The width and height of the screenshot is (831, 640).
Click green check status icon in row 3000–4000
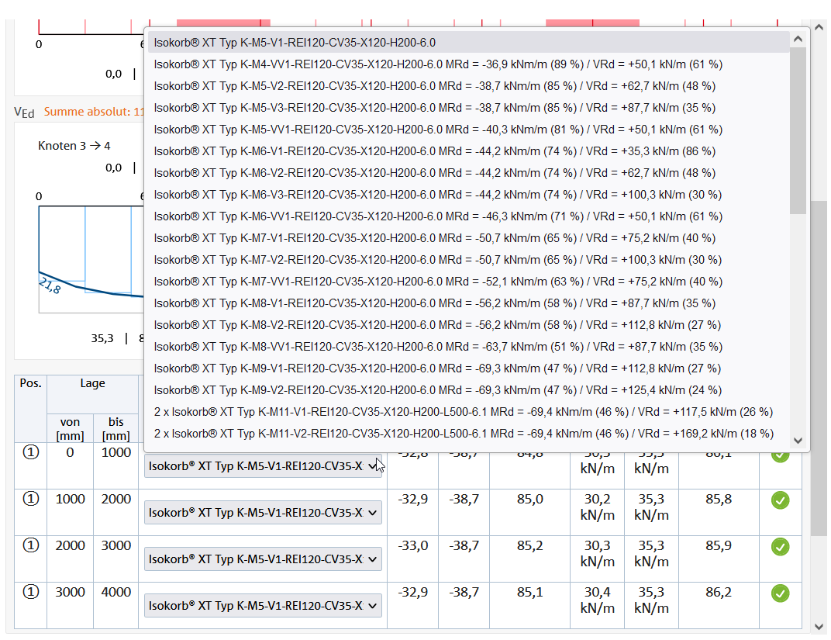point(780,593)
